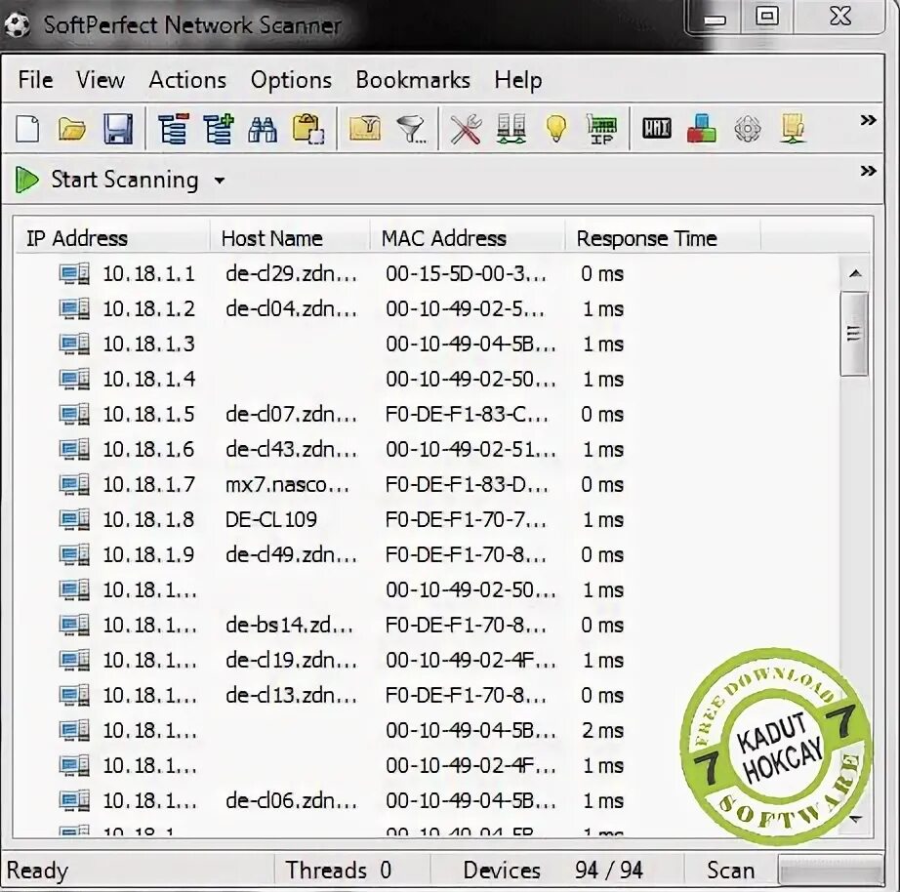Select host name mx7.nasco...
The image size is (900, 892).
(288, 484)
